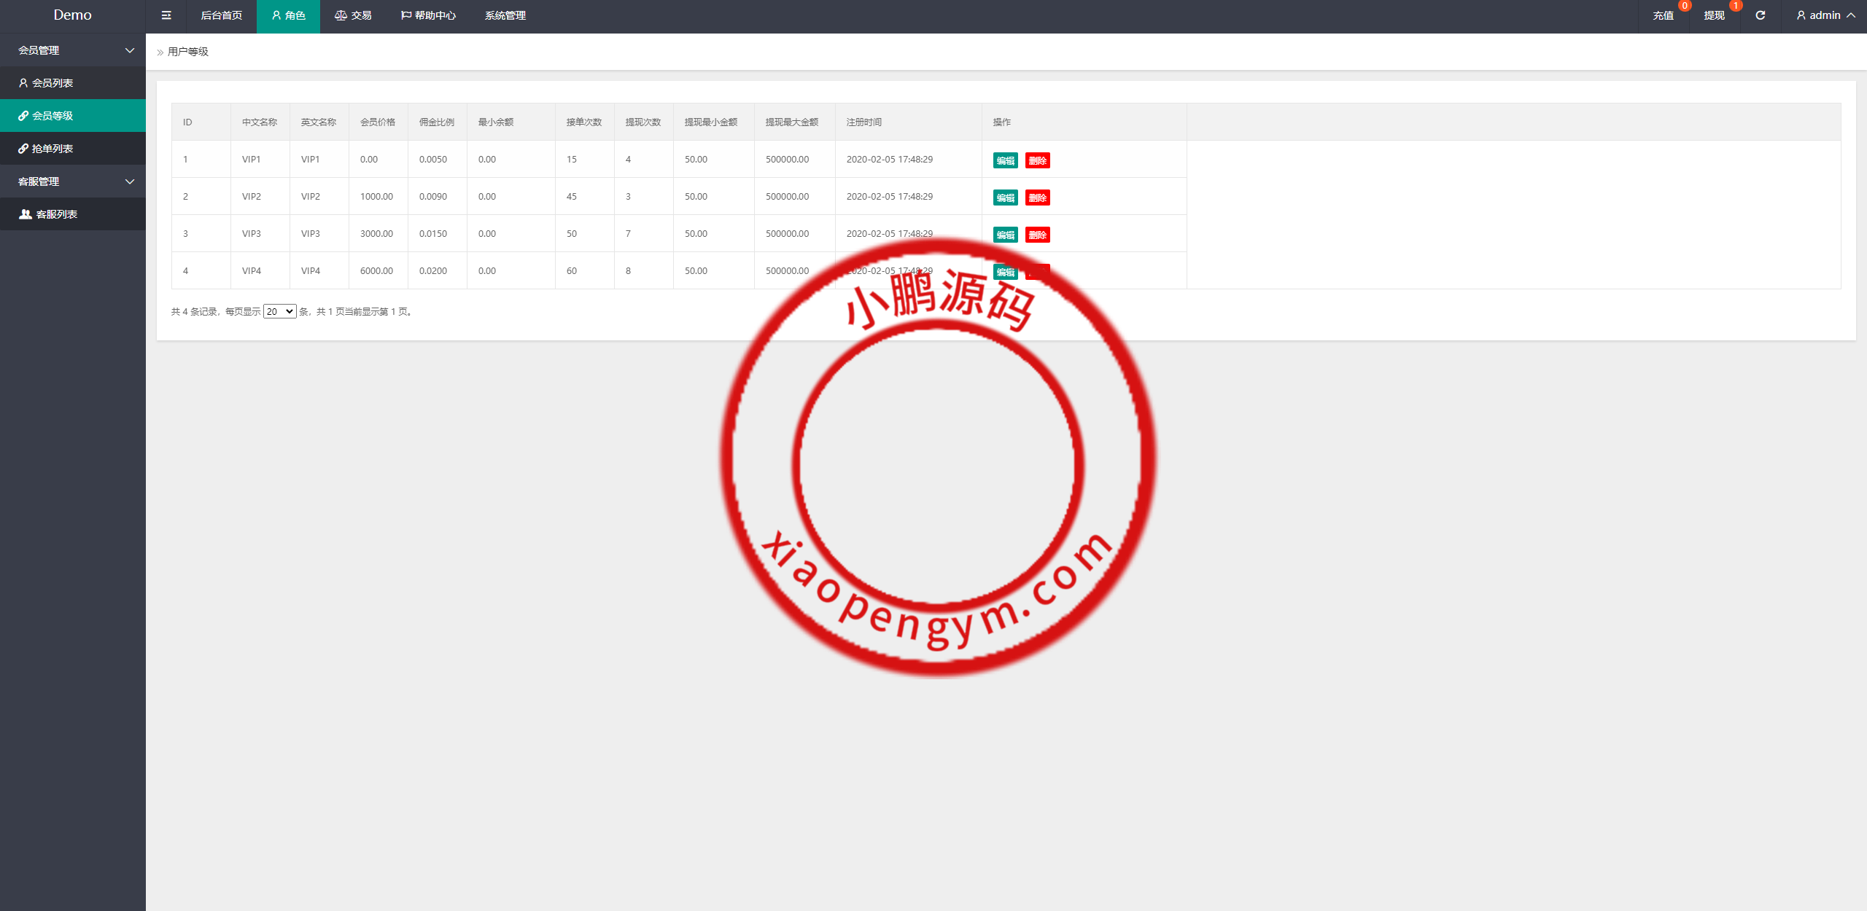Image resolution: width=1867 pixels, height=911 pixels.
Task: Click 编辑 button for VIP3 row
Action: pos(1005,235)
